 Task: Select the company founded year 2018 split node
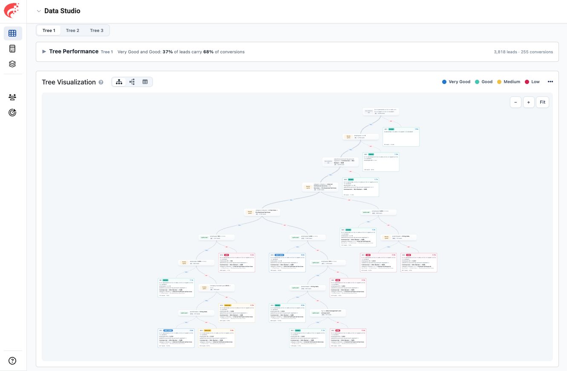(x=216, y=288)
